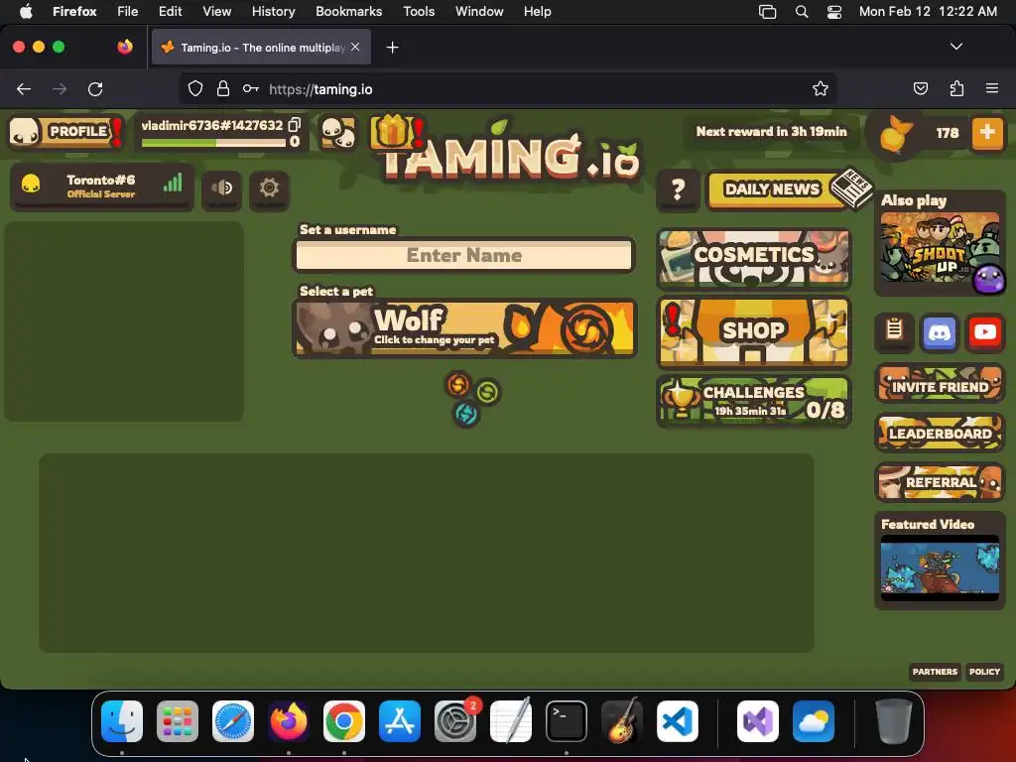
Task: Copy the vladimir6736 account ID
Action: click(294, 124)
